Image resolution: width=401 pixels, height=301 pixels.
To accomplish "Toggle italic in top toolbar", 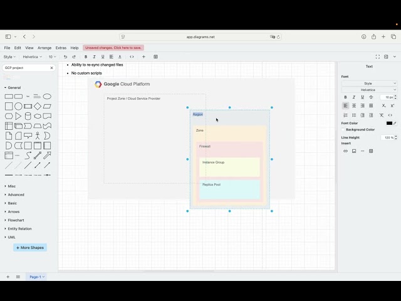I will click(x=94, y=57).
